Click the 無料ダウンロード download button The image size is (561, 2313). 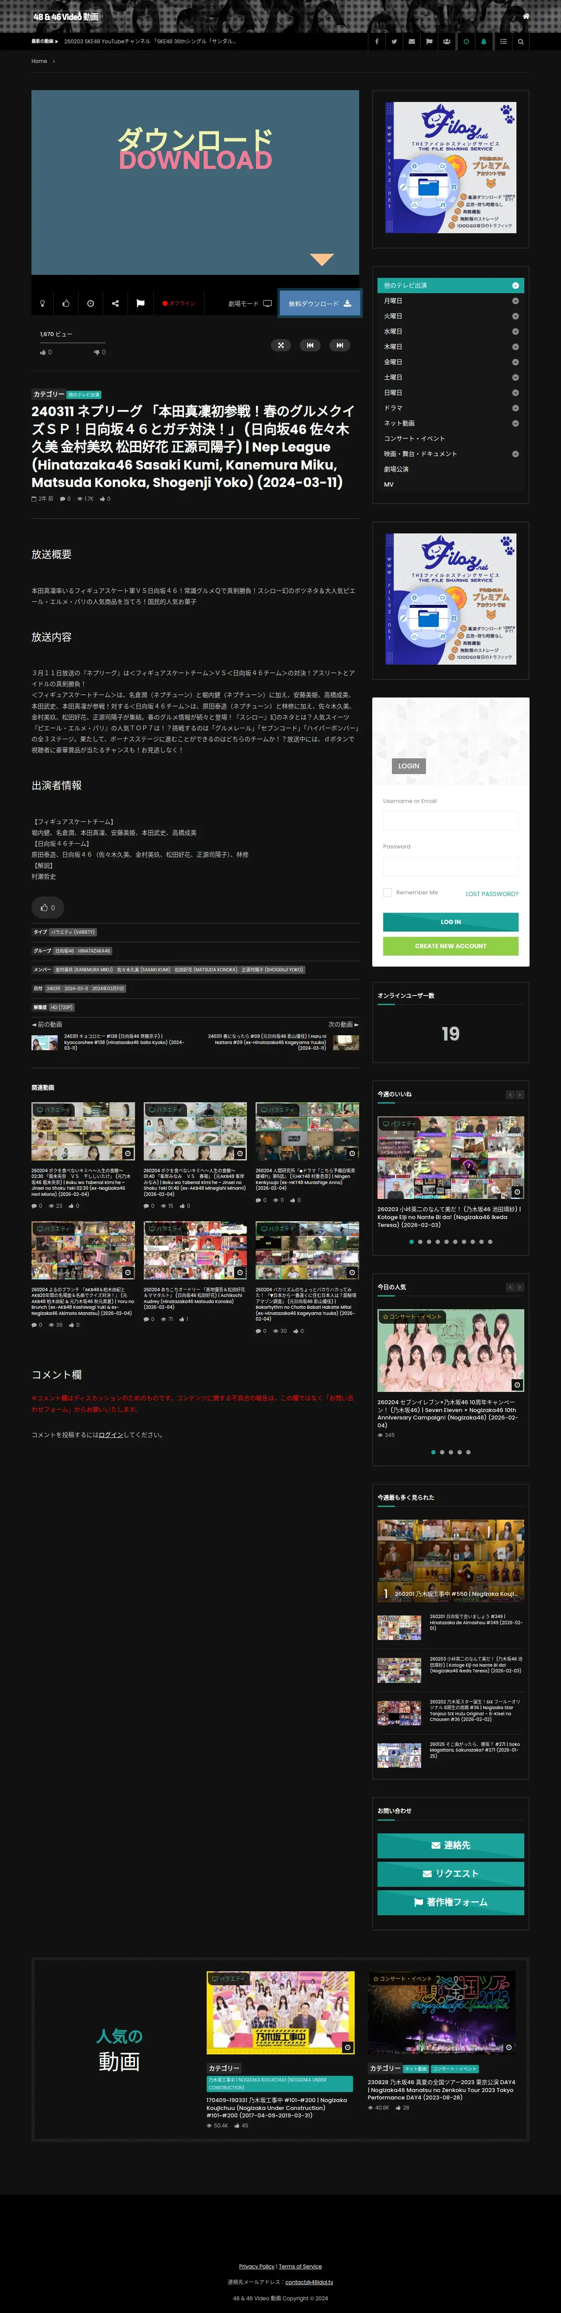coord(320,304)
